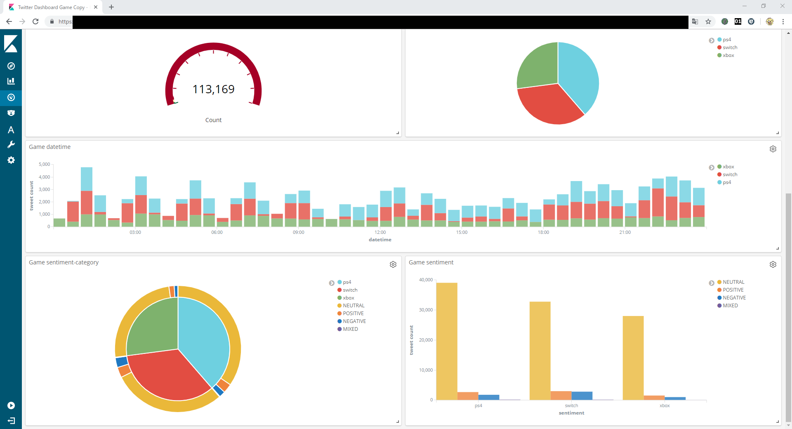792x429 pixels.
Task: Reload the current page
Action: (x=35, y=21)
